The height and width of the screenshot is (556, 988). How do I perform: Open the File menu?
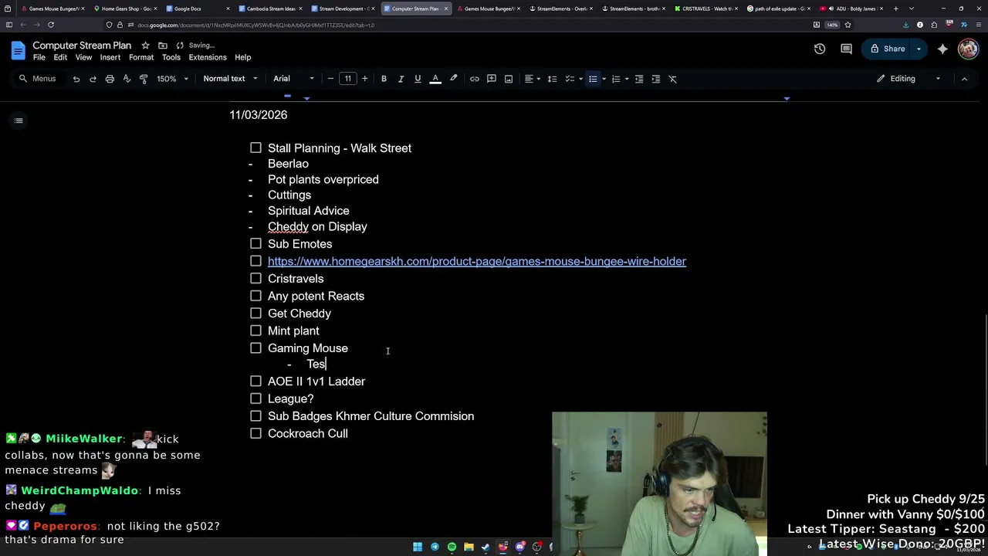point(39,57)
